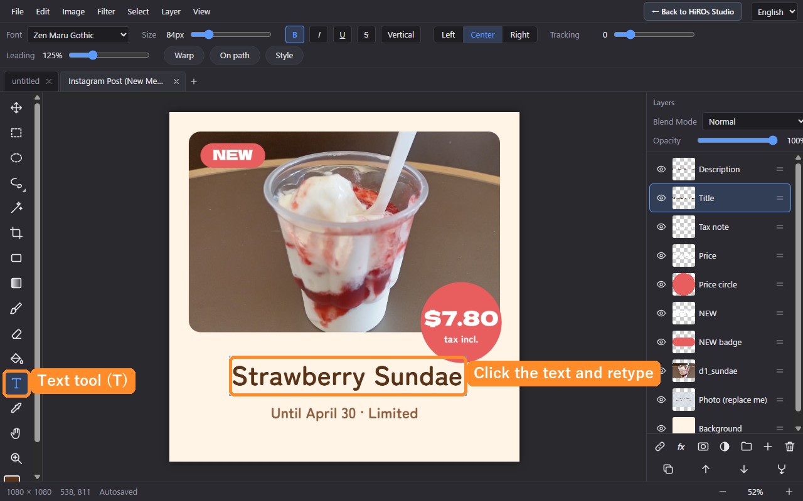This screenshot has height=501, width=803.
Task: Toggle visibility of the Title layer
Action: (x=661, y=198)
